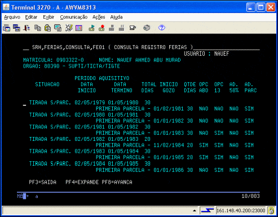Click the USUARIO : NAUEF text
This screenshot has height=217, width=278.
[206, 54]
